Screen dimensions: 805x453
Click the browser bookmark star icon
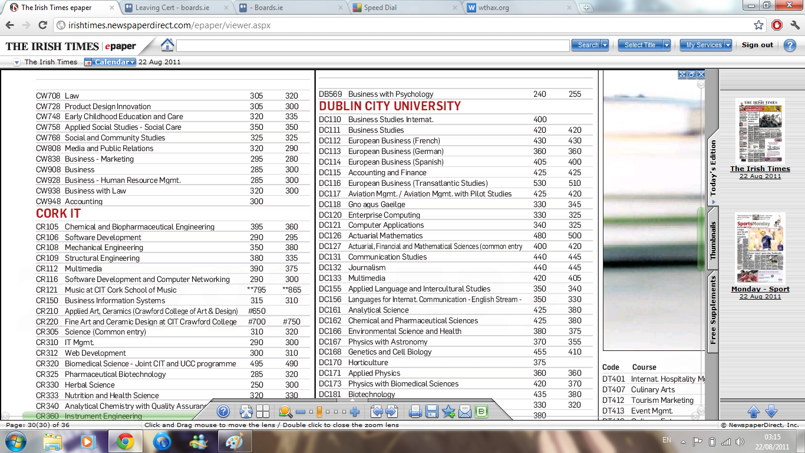[759, 25]
